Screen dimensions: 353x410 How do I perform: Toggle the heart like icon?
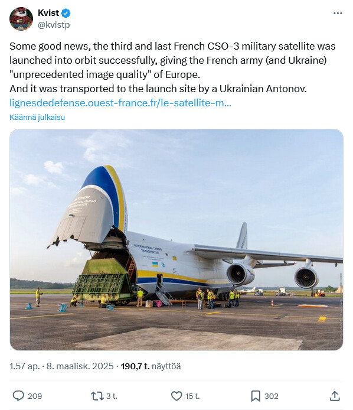pyautogui.click(x=177, y=396)
